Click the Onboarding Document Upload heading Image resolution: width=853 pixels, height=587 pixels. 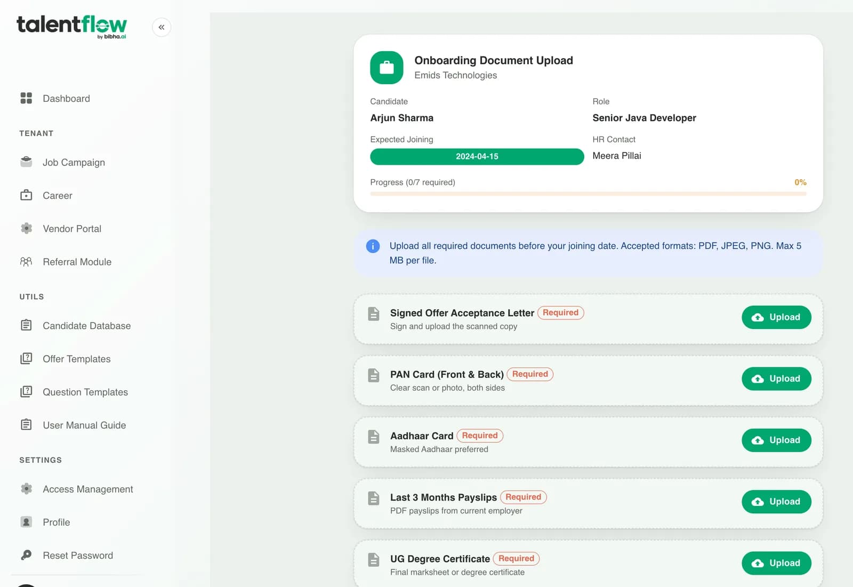point(494,60)
